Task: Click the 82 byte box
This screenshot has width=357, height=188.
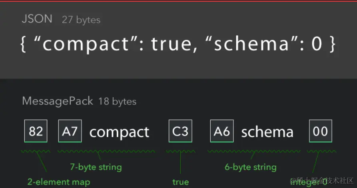Action: 36,131
